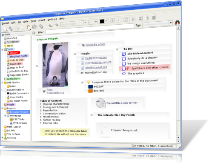The width and height of the screenshot is (209, 163).
Task: Check 'We merge everything' checkbox
Action: tap(124, 63)
